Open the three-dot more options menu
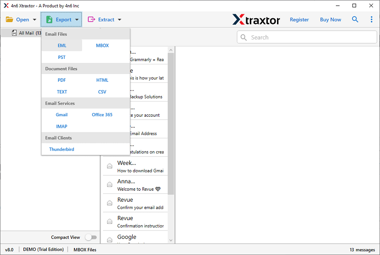 click(x=372, y=19)
